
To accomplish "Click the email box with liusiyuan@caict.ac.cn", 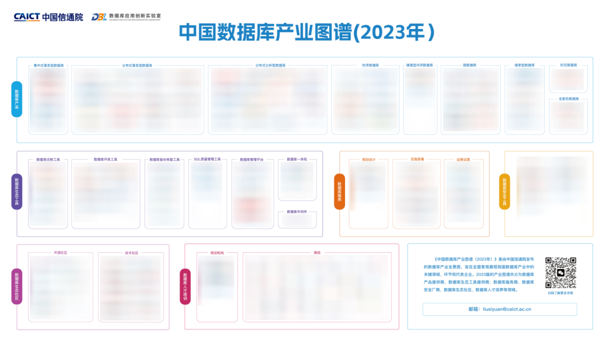I will click(x=500, y=309).
